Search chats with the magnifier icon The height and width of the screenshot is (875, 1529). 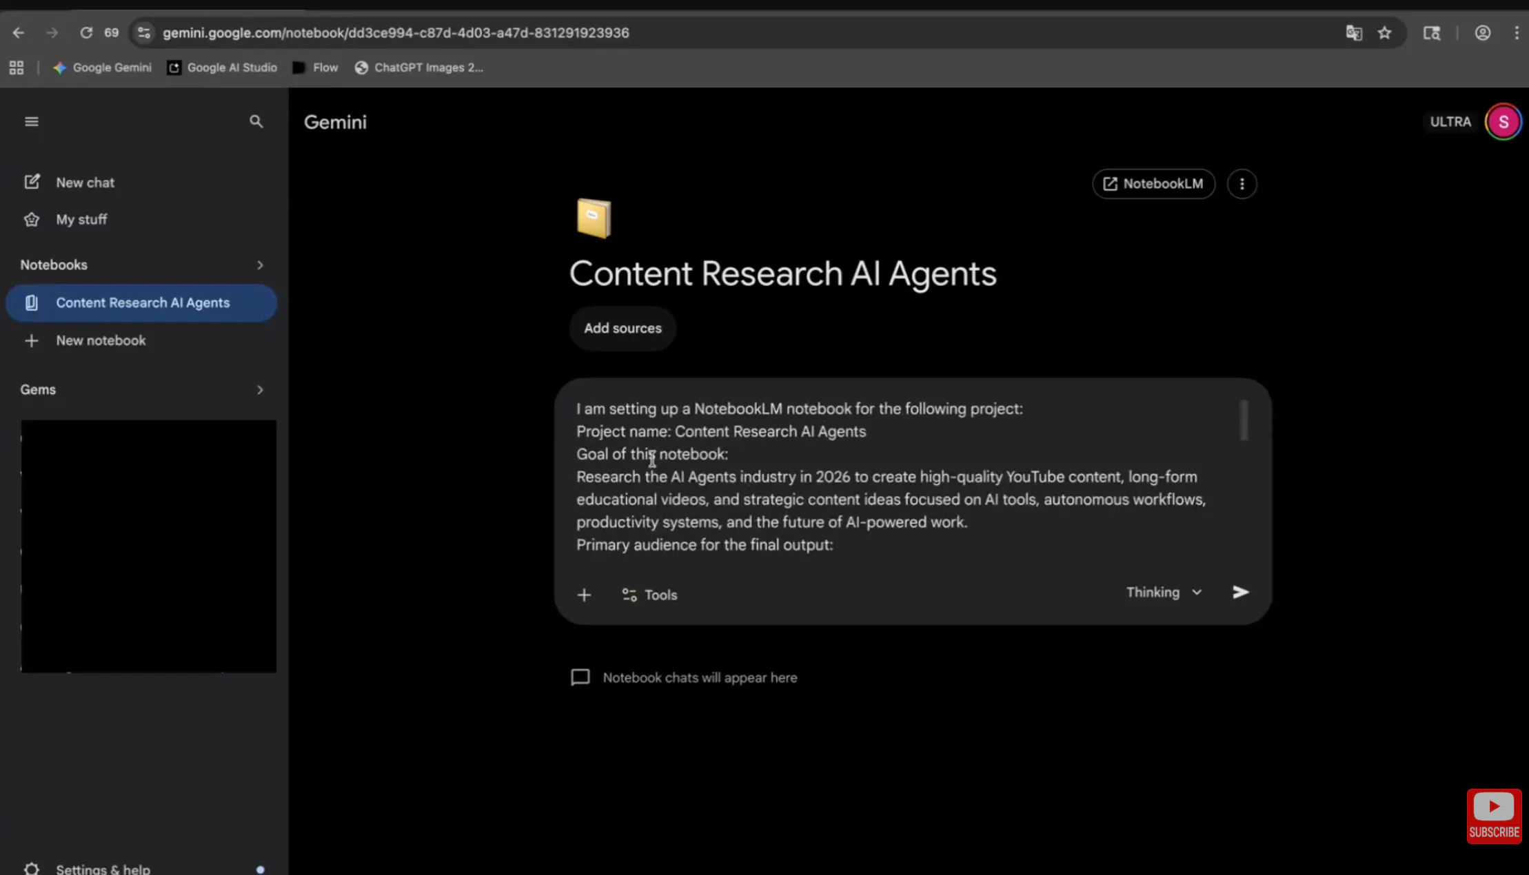coord(256,122)
